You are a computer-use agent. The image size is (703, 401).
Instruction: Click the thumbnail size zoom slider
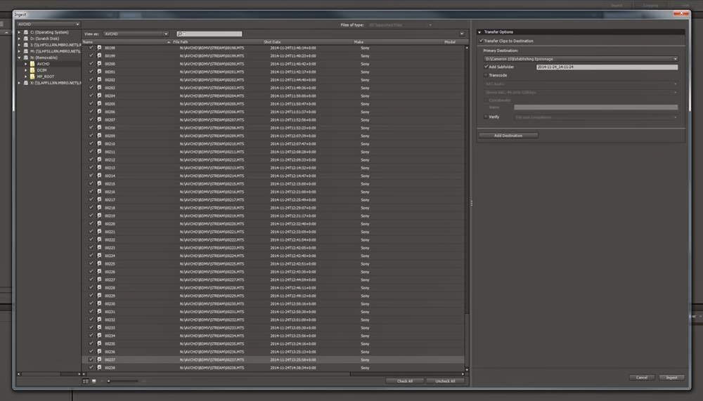[x=123, y=381]
